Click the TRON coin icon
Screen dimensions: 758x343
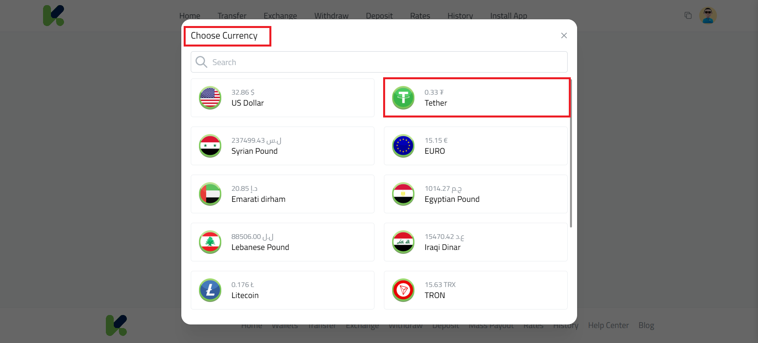403,290
